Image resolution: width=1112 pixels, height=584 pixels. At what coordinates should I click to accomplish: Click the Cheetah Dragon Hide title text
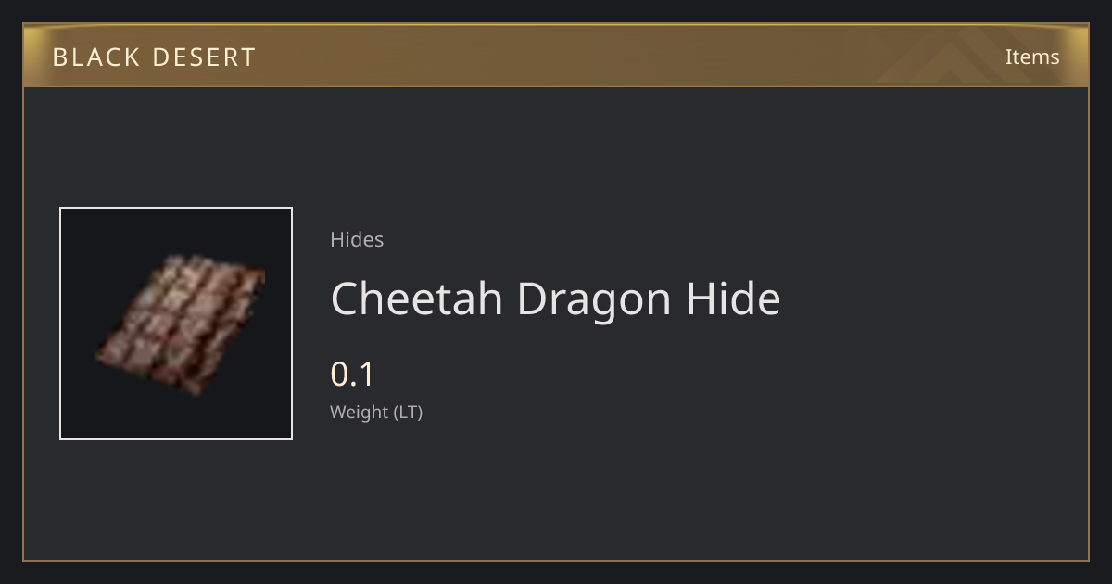555,298
